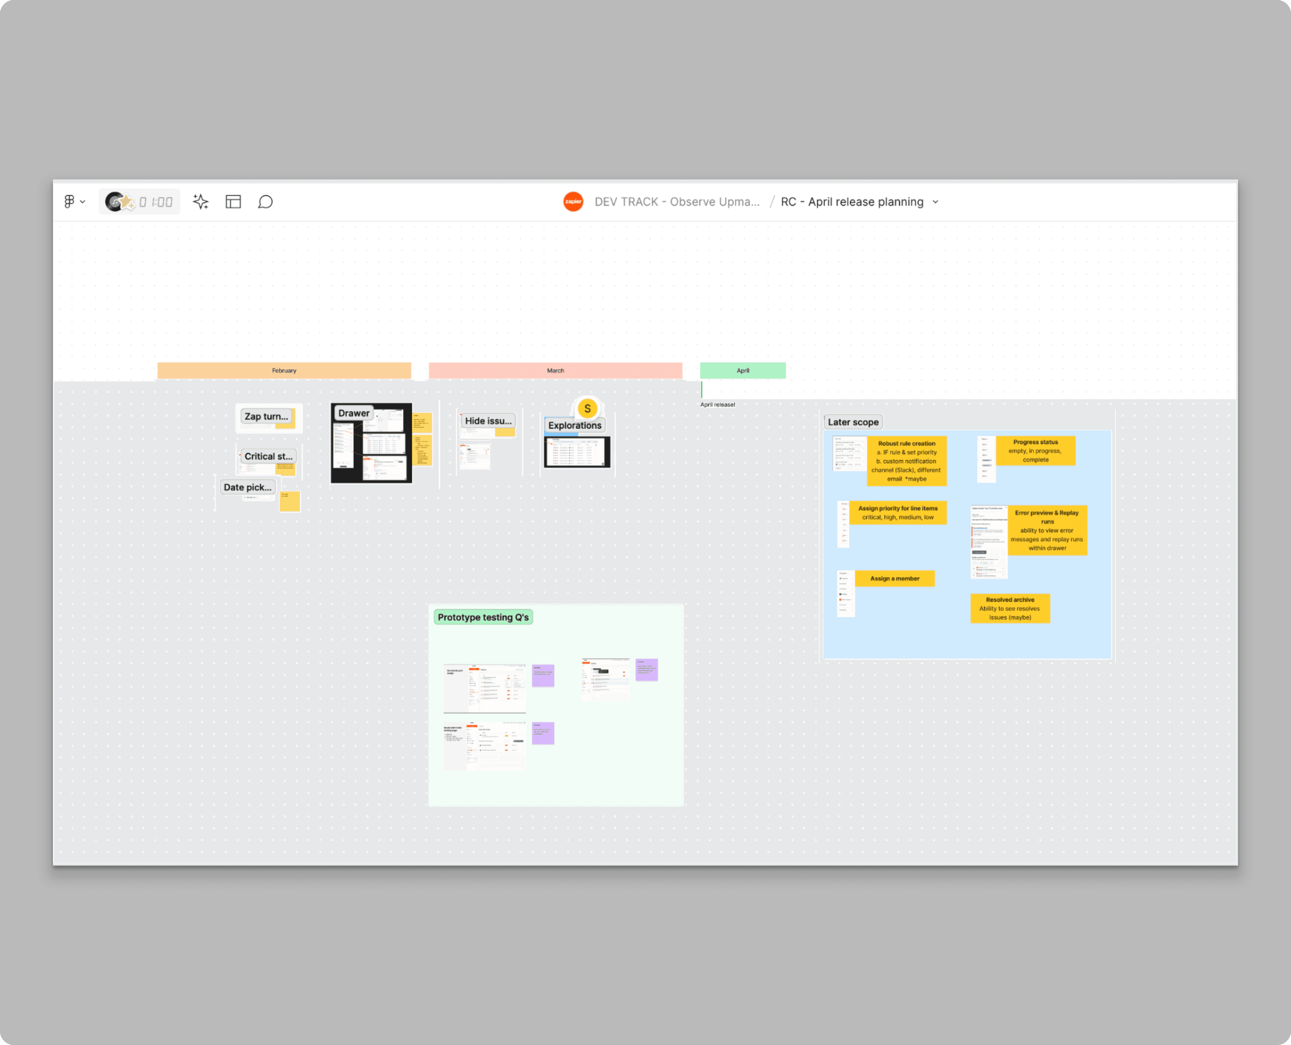Open the templates layout icon
Screen dimensions: 1291x1045
click(x=233, y=202)
